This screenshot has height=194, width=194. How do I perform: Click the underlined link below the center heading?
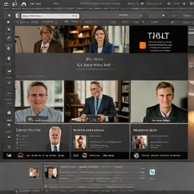coord(95,69)
